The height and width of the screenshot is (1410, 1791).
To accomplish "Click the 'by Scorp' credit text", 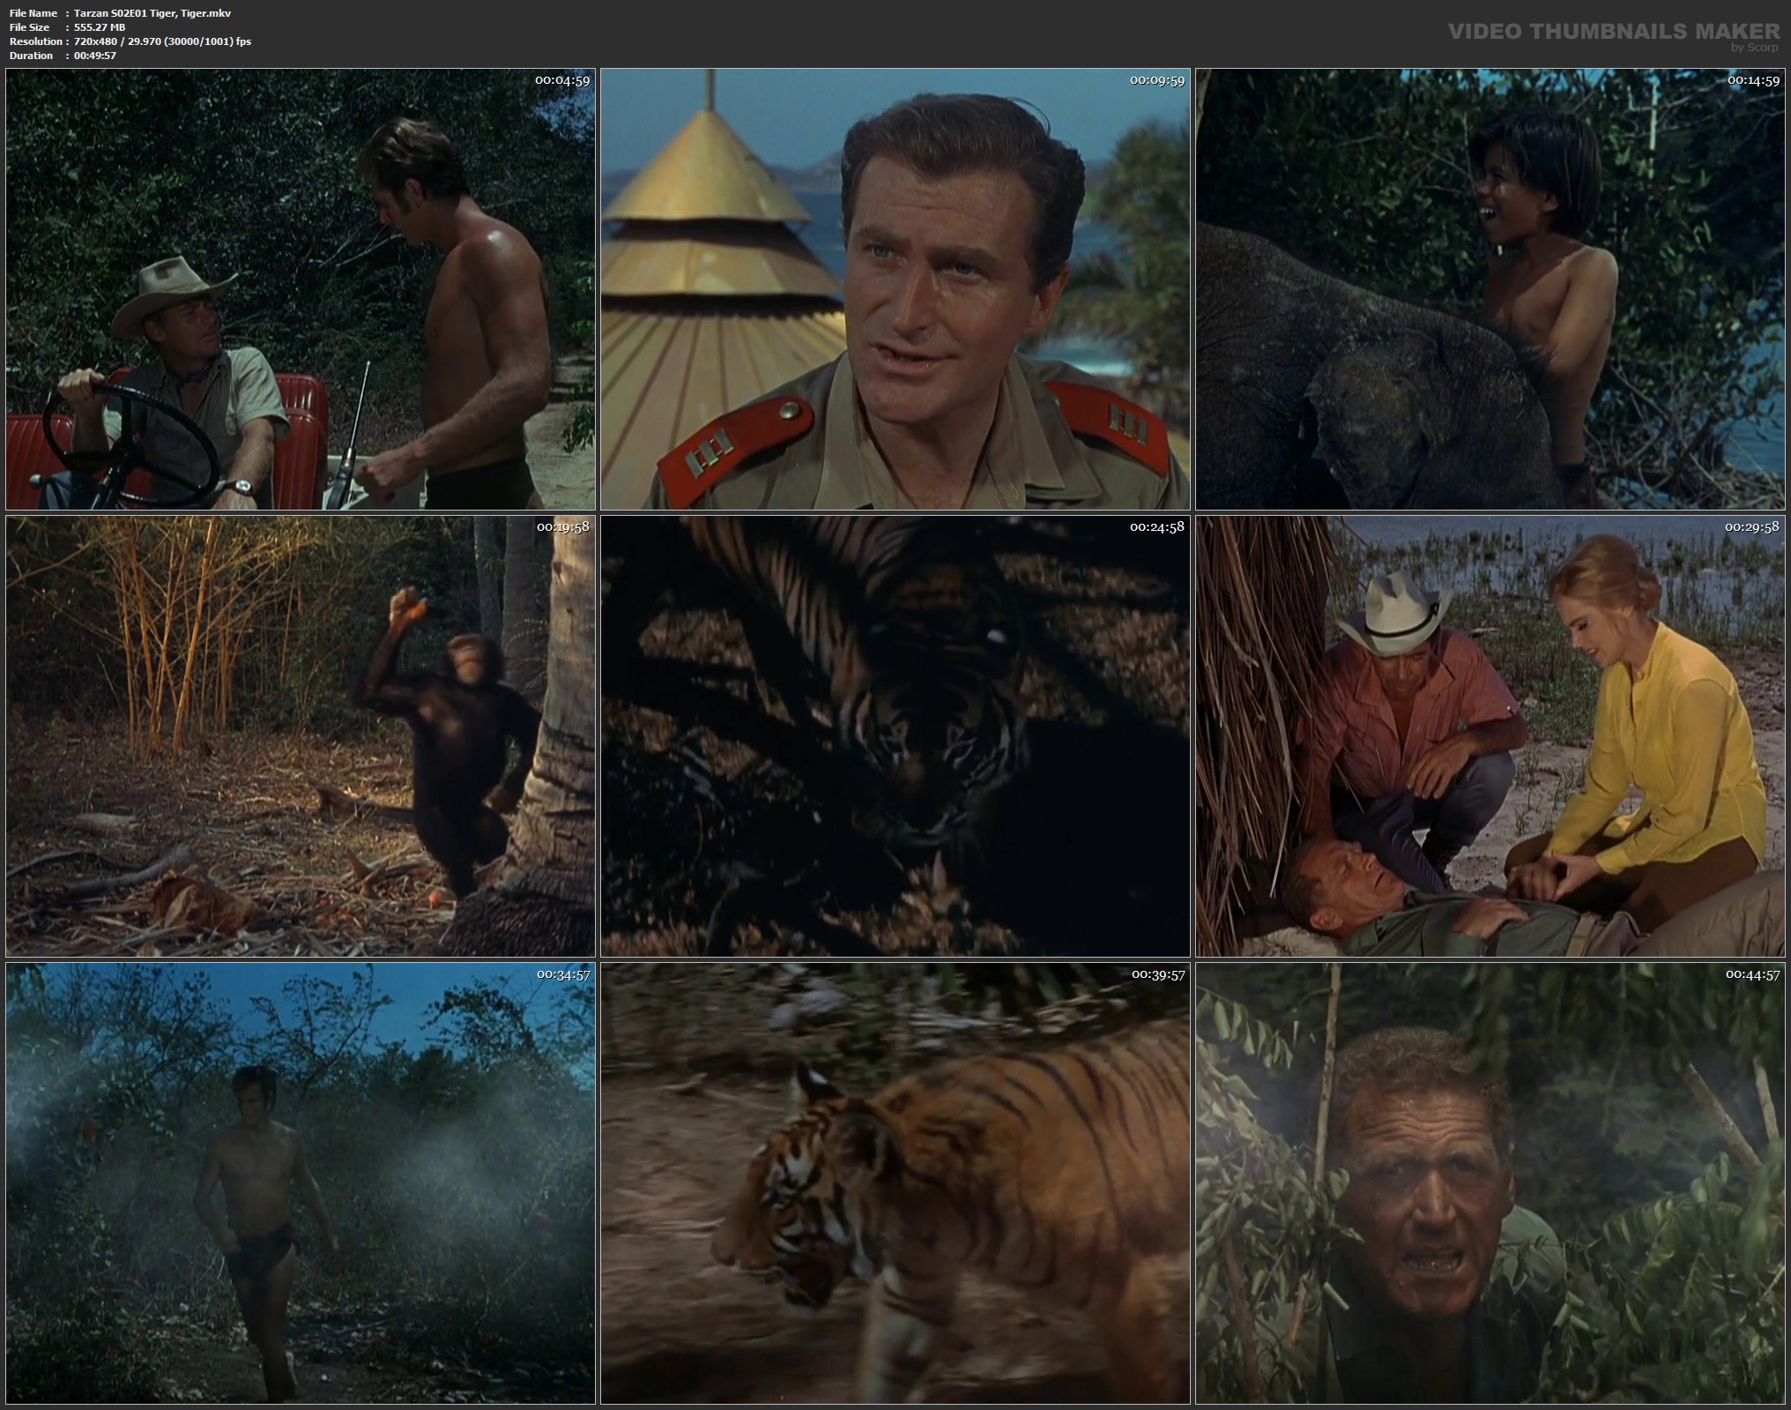I will point(1755,48).
